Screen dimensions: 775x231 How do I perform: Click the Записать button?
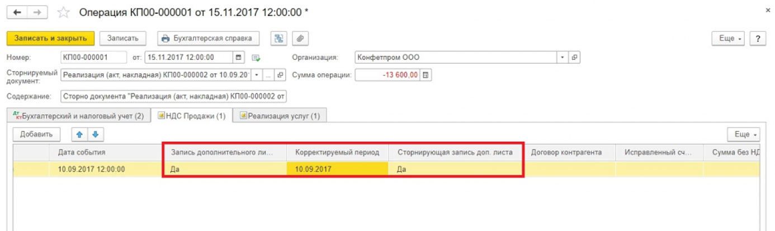coord(122,38)
